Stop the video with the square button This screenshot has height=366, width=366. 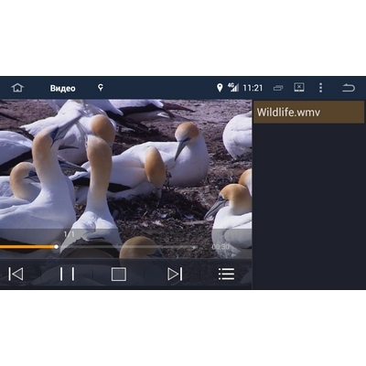pos(119,274)
